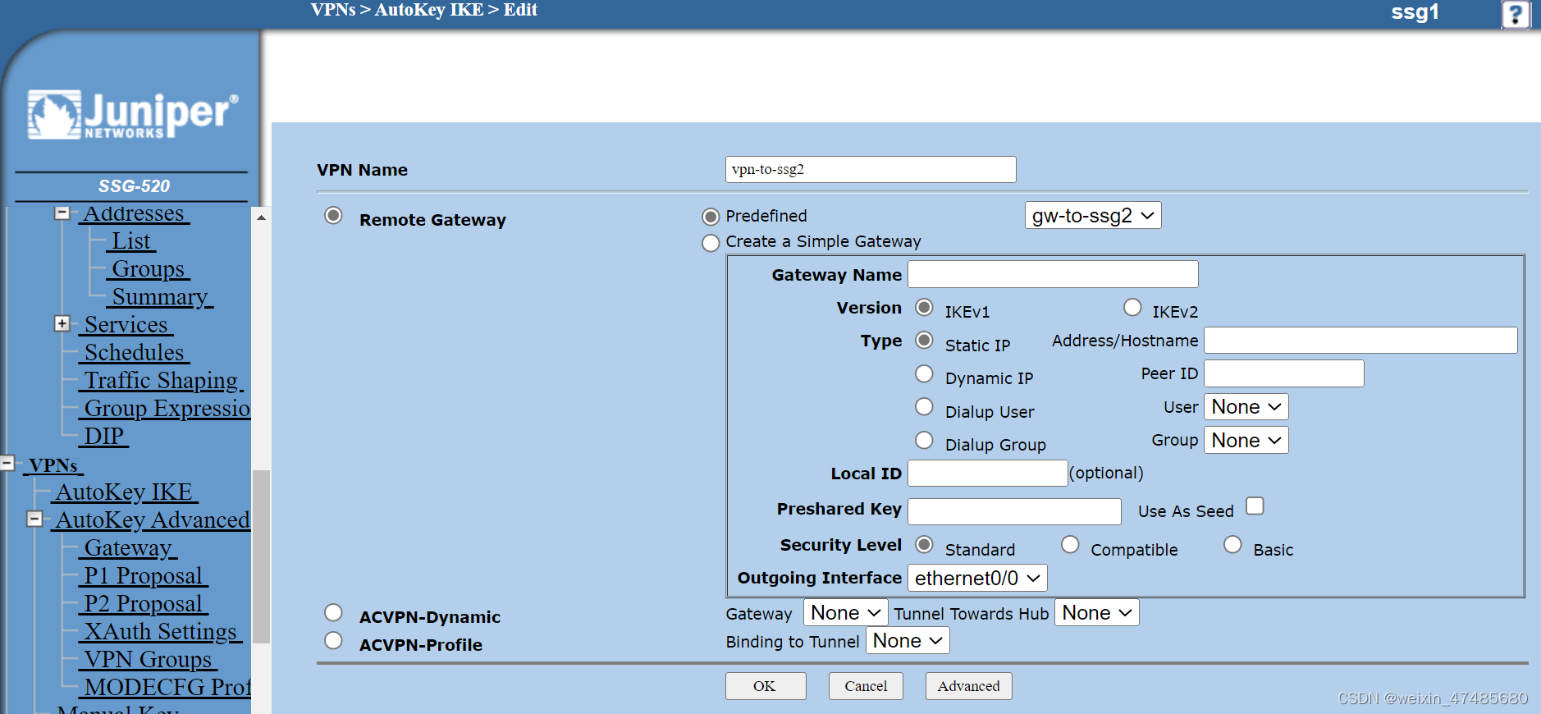Image resolution: width=1541 pixels, height=714 pixels.
Task: Click the OK button
Action: tap(766, 686)
